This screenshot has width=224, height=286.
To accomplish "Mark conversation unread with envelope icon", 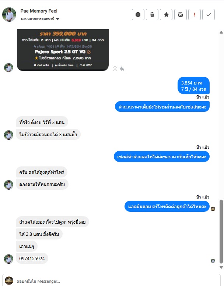I will 180,15.
